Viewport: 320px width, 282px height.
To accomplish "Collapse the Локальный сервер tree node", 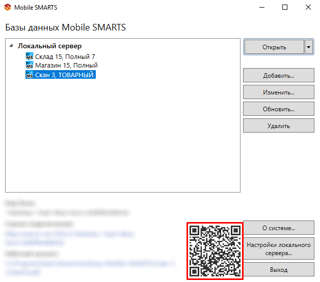I will click(x=11, y=46).
